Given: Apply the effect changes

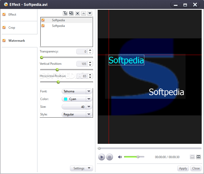Looking at the screenshot, I should click(183, 168).
